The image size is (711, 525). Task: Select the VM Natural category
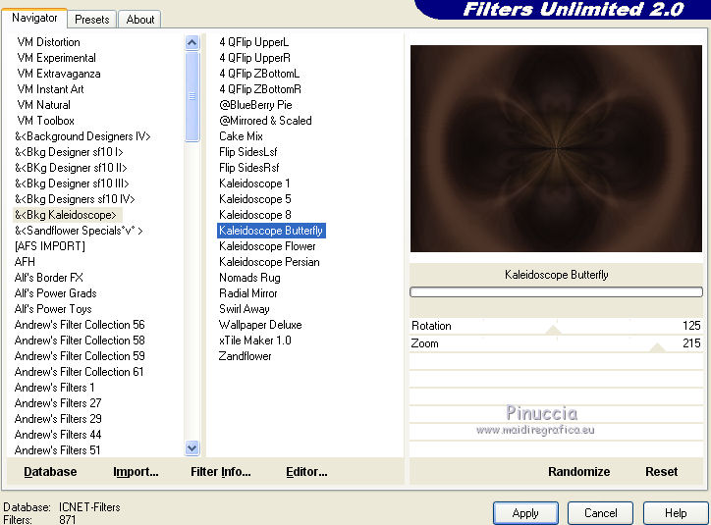coord(43,105)
